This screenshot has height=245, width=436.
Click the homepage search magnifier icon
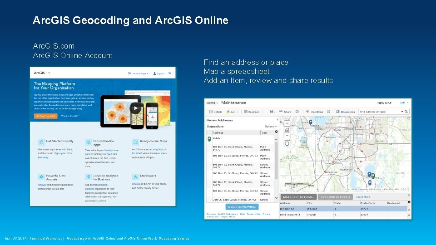[170, 73]
